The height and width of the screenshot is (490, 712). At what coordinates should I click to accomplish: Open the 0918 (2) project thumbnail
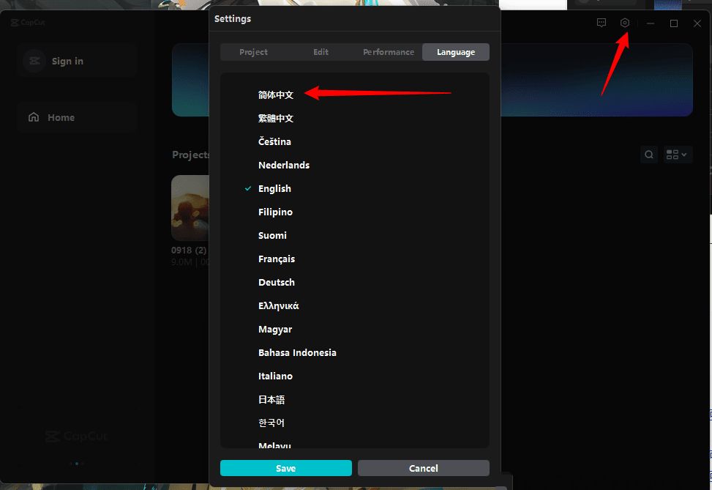click(x=190, y=208)
